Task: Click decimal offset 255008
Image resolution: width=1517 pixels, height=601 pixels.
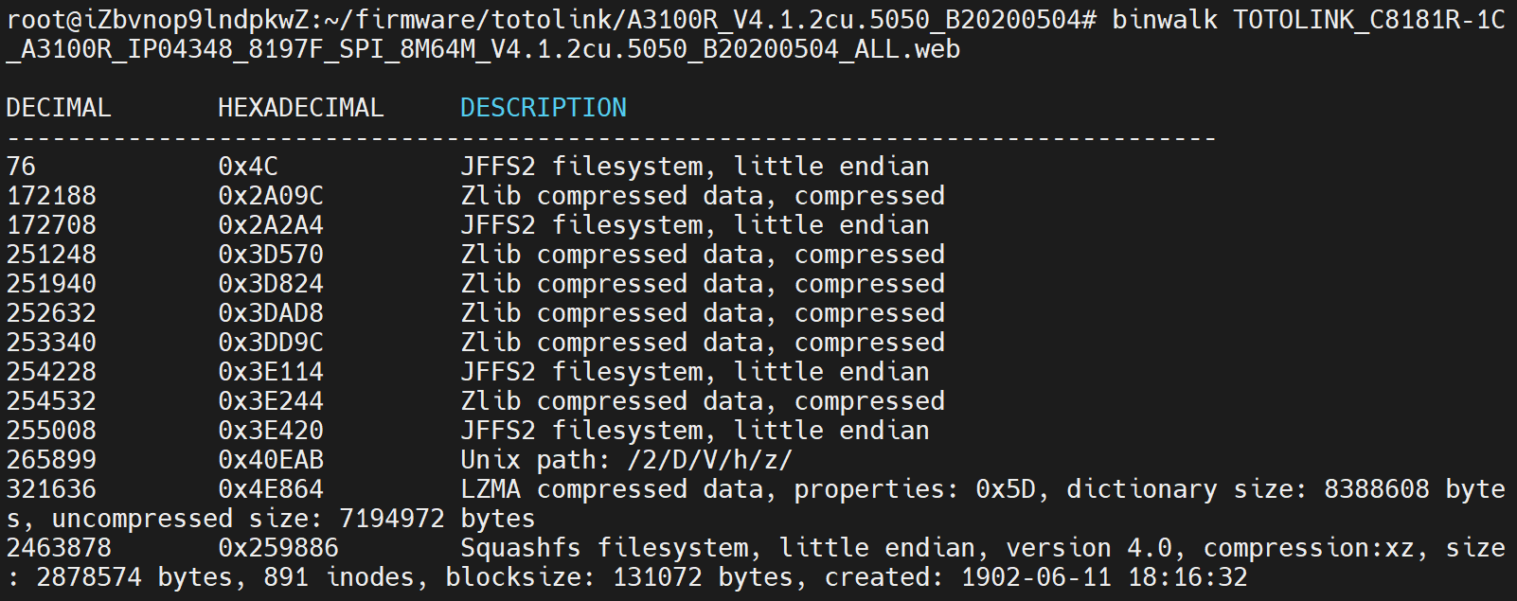Action: click(51, 431)
